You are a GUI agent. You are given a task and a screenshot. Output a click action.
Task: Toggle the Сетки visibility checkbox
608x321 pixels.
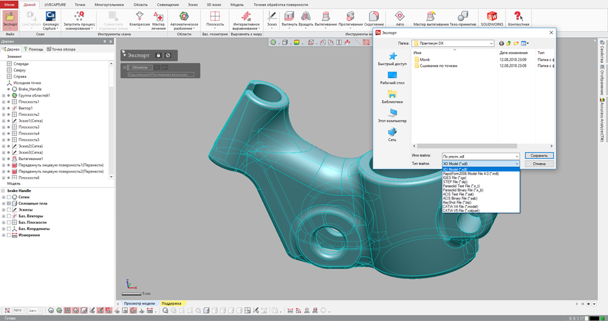[x=9, y=197]
